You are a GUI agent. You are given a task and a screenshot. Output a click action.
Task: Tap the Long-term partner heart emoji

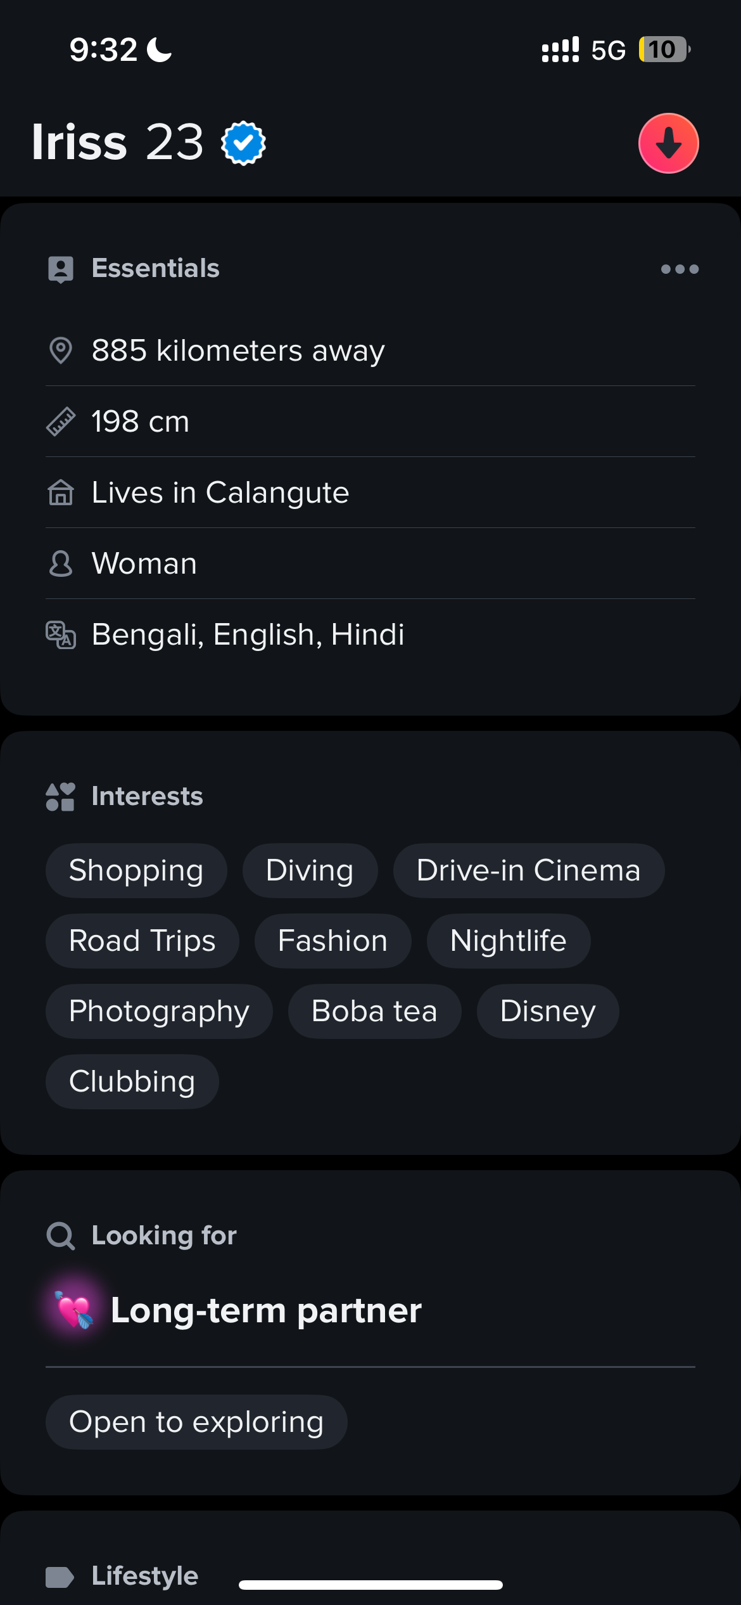pyautogui.click(x=75, y=1310)
